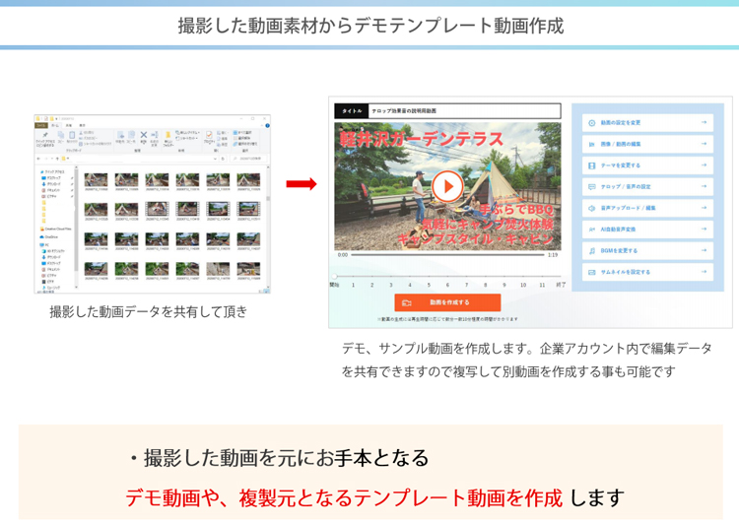739x527 pixels.
Task: Open the New item dropdown in ribbon
Action: [x=187, y=133]
